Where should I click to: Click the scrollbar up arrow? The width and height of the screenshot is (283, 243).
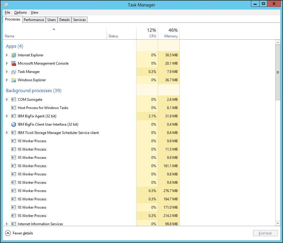tap(278, 43)
